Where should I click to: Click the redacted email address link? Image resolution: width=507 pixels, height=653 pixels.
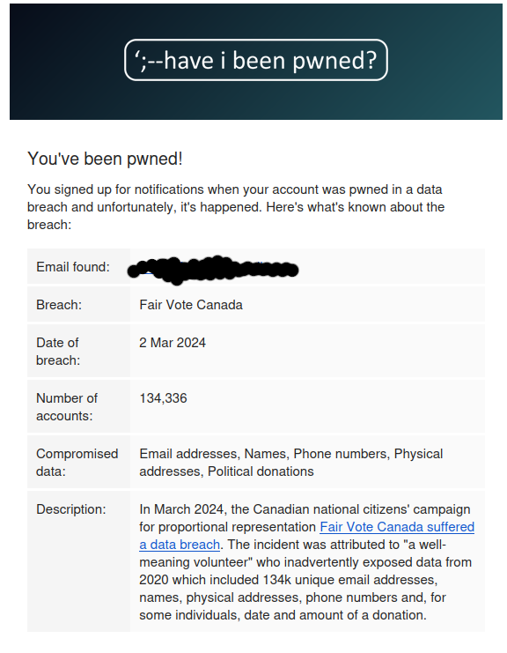(x=213, y=270)
